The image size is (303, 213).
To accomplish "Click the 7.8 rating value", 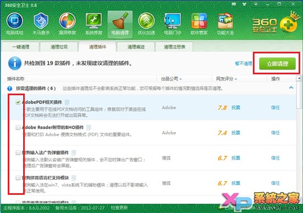I will tap(223, 107).
